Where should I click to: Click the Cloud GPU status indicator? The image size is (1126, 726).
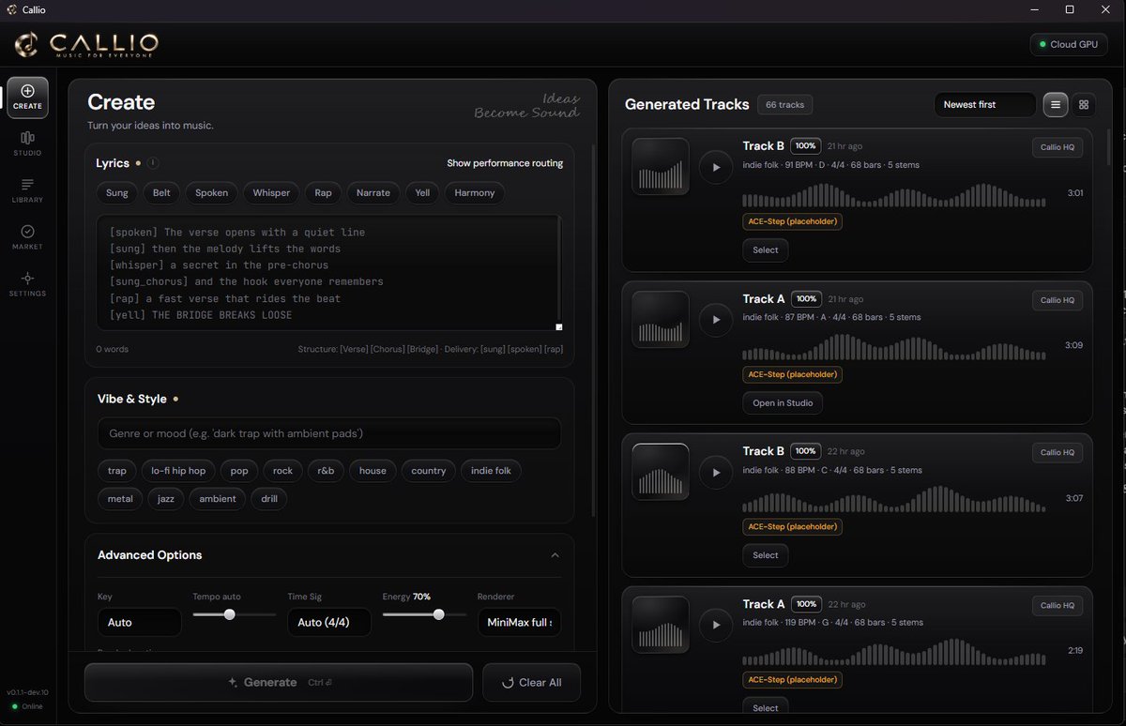click(x=1069, y=44)
